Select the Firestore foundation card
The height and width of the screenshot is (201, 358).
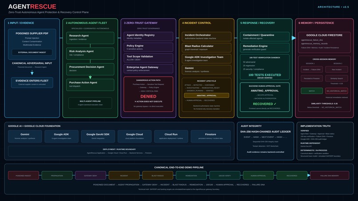click(x=211, y=136)
